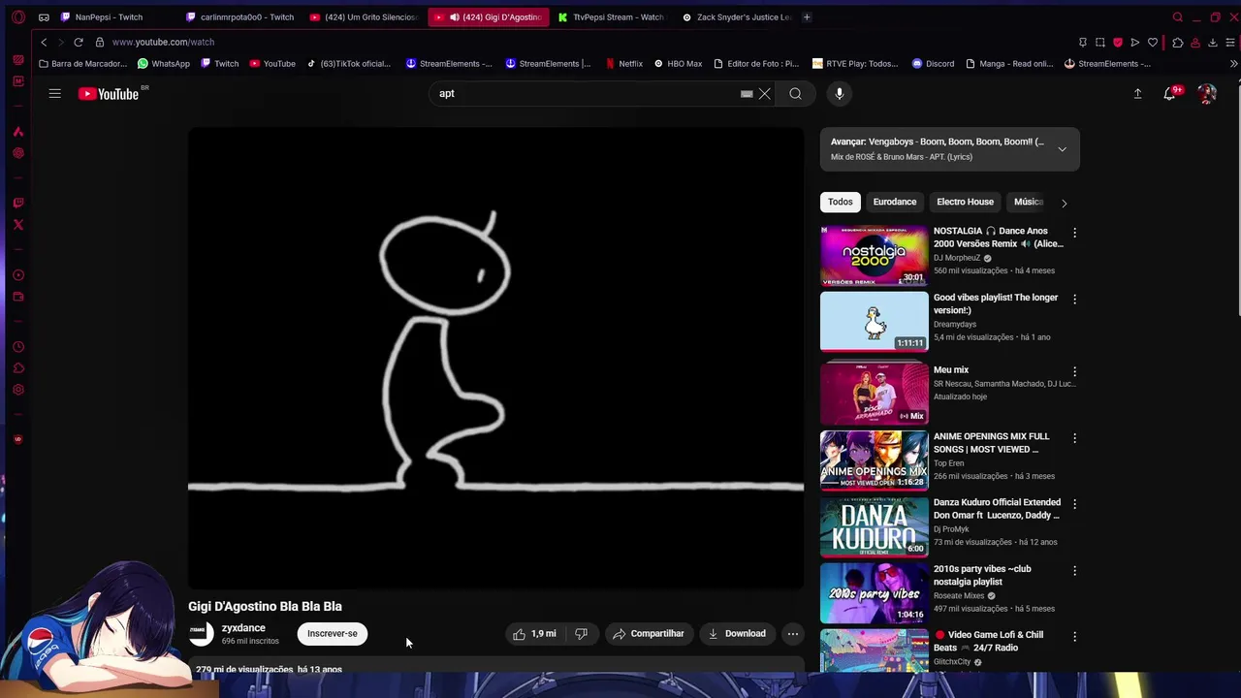Image resolution: width=1241 pixels, height=698 pixels.
Task: Open X (Twitter) panel in sidebar
Action: (18, 225)
